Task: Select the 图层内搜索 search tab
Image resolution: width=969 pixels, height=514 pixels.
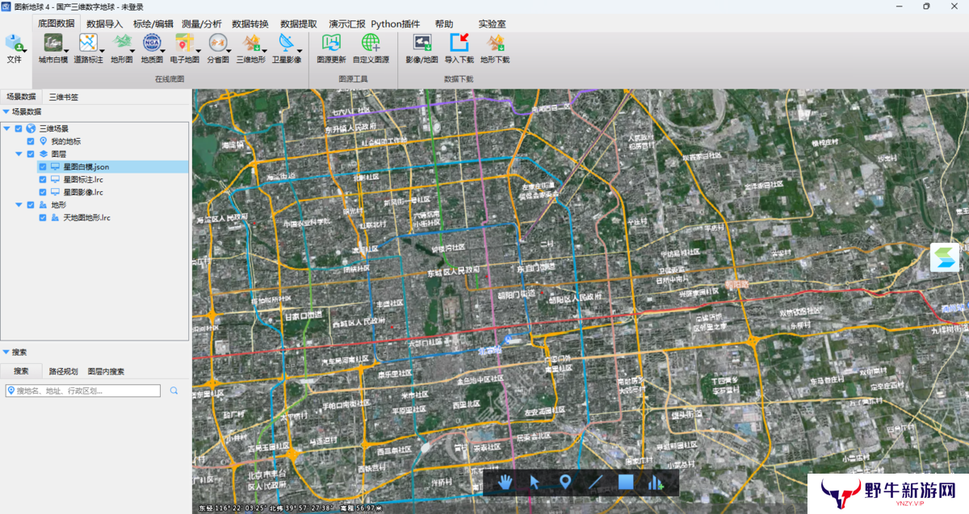Action: 106,371
